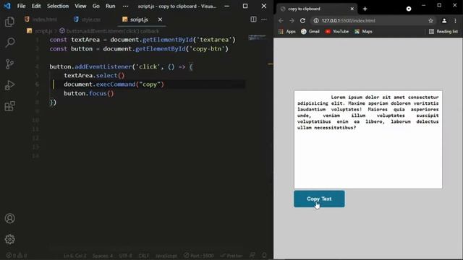This screenshot has width=463, height=260.
Task: Open the View menu
Action: pos(80,6)
